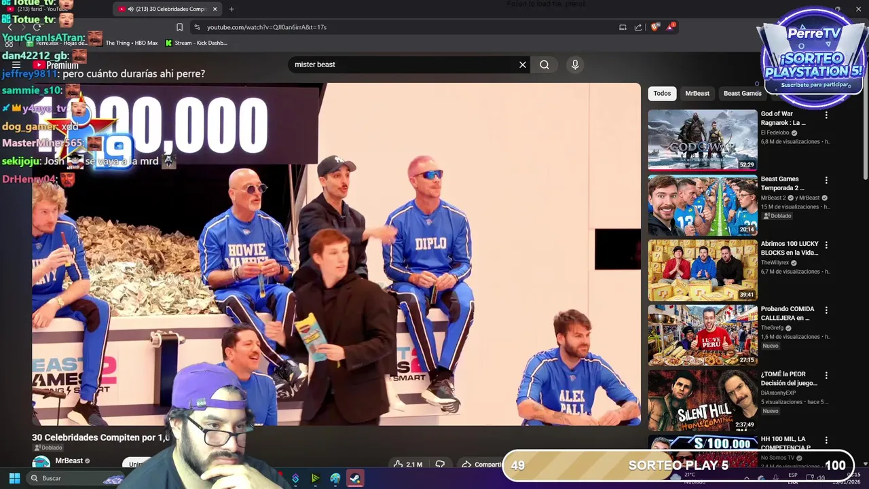Click the cast media icon in the address bar
The height and width of the screenshot is (489, 869).
pos(623,27)
